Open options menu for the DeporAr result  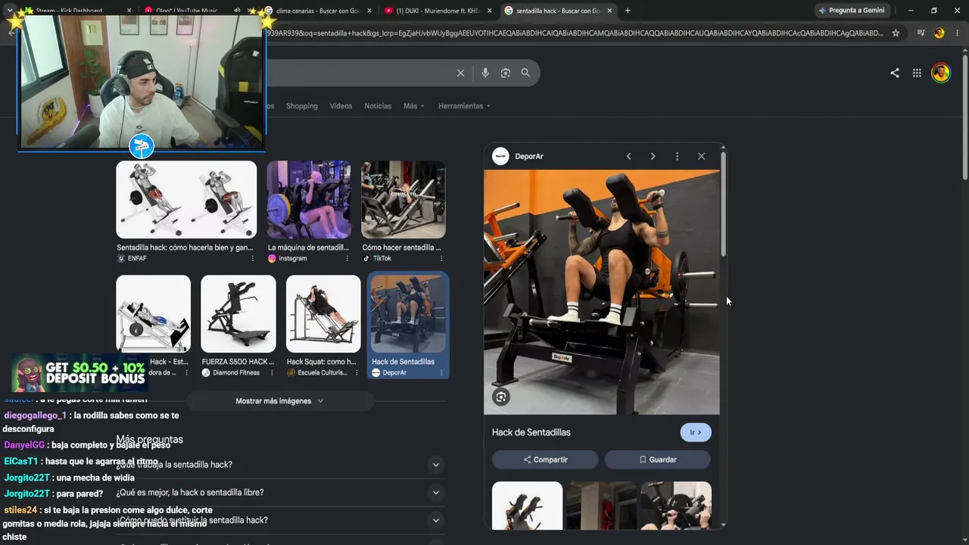click(441, 372)
